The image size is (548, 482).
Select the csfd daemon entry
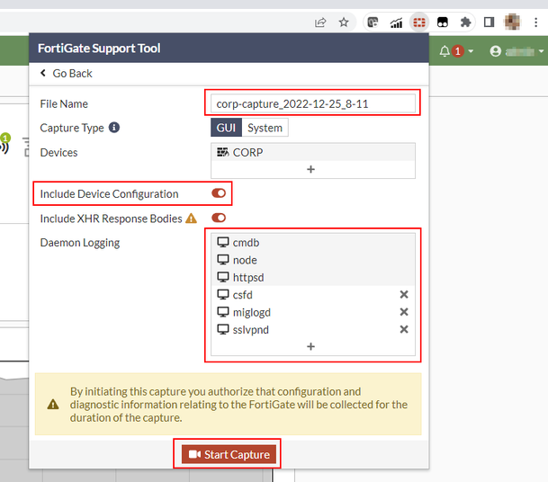(x=313, y=295)
